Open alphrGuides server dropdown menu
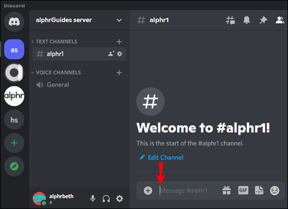Viewport: 288px width, 209px height. 80,20
